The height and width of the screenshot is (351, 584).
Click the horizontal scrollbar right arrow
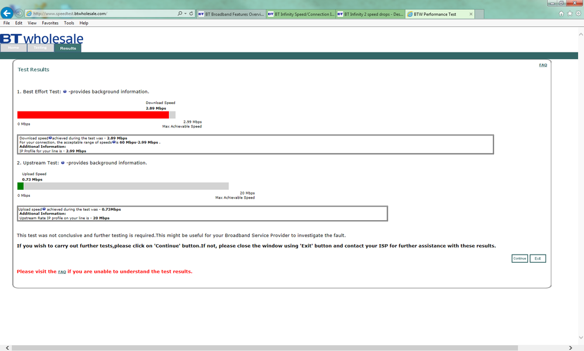[571, 347]
